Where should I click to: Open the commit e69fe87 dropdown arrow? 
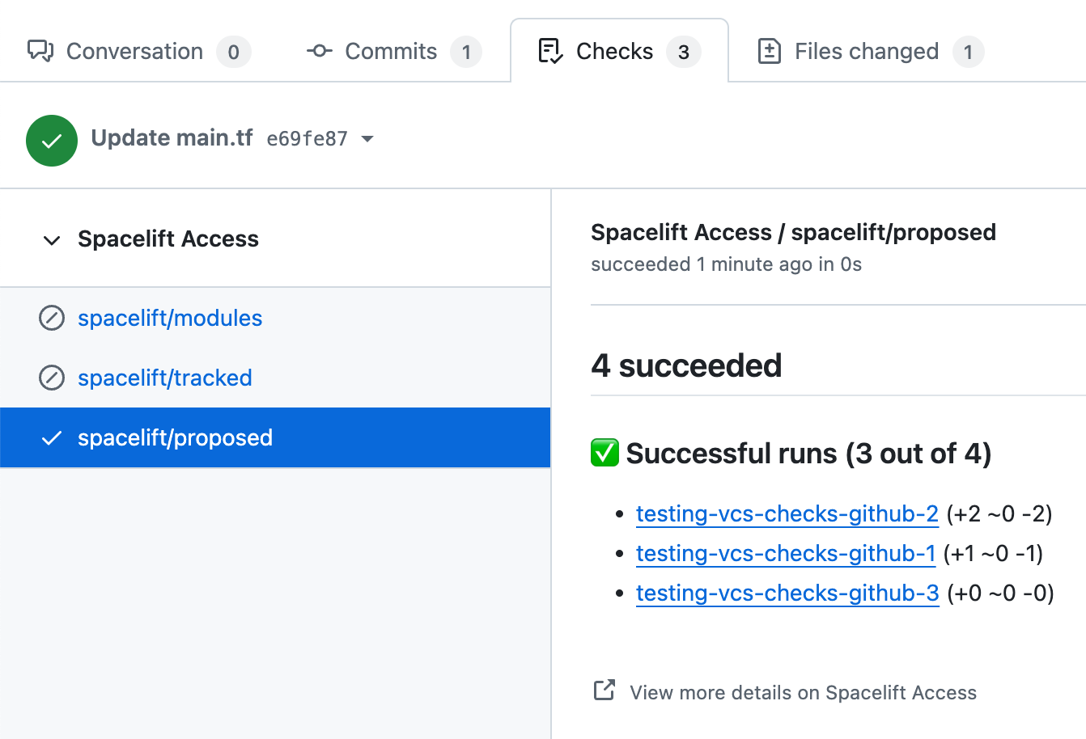pyautogui.click(x=367, y=139)
